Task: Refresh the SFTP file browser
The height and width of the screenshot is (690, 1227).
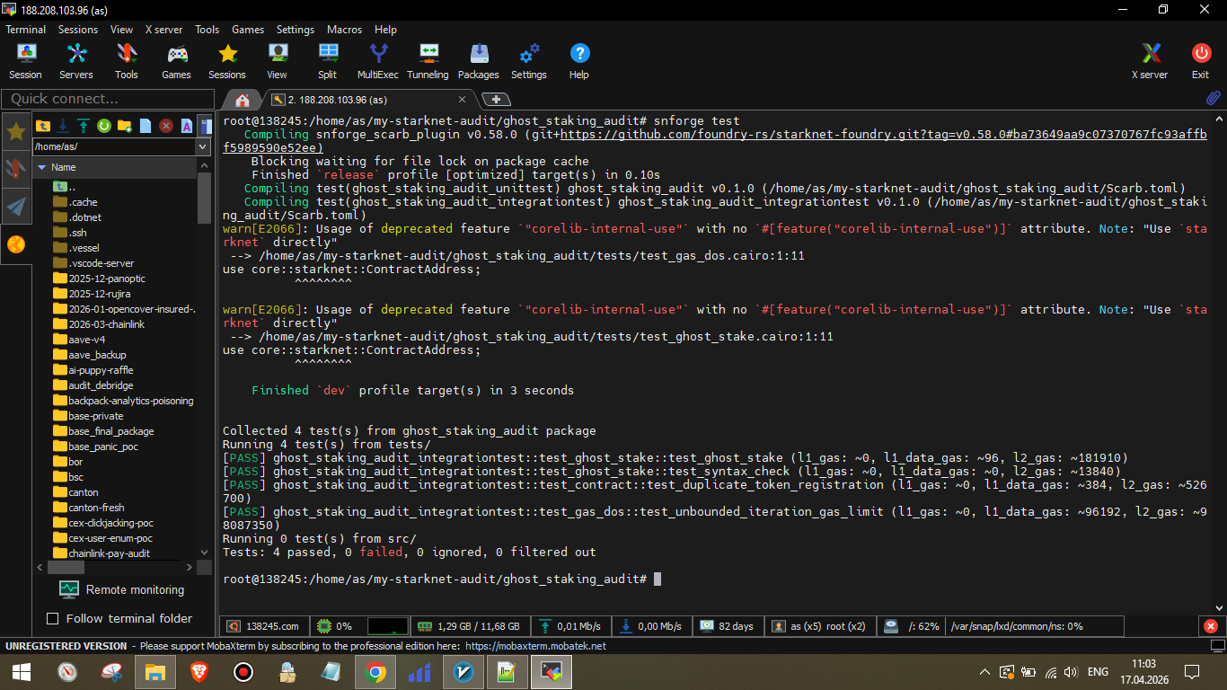Action: coord(104,126)
